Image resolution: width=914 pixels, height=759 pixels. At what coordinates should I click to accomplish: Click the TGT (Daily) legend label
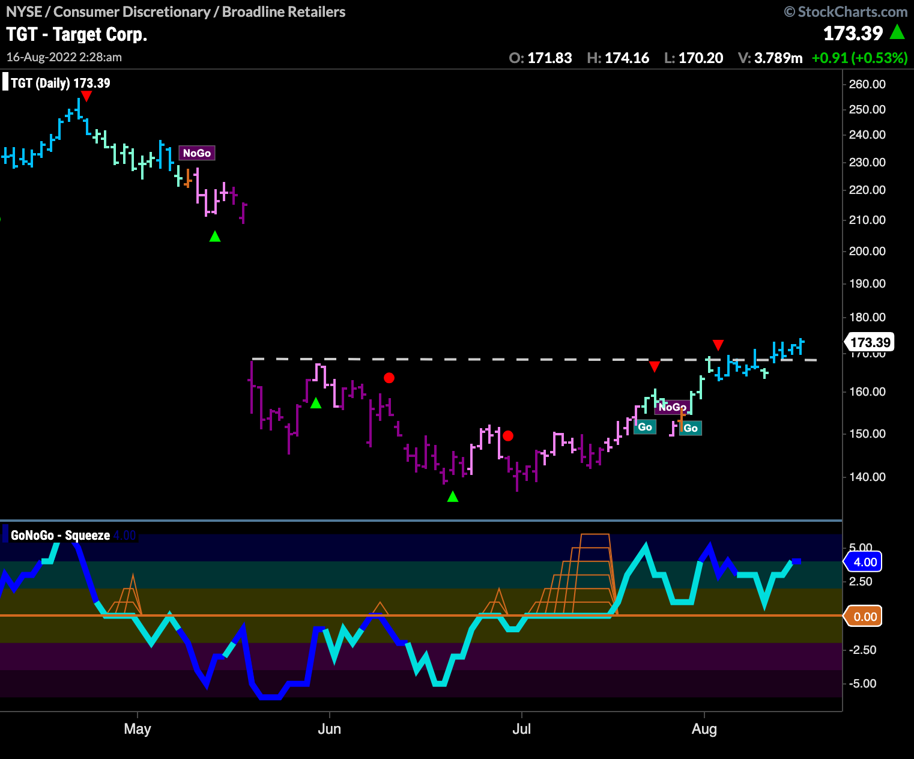(60, 83)
